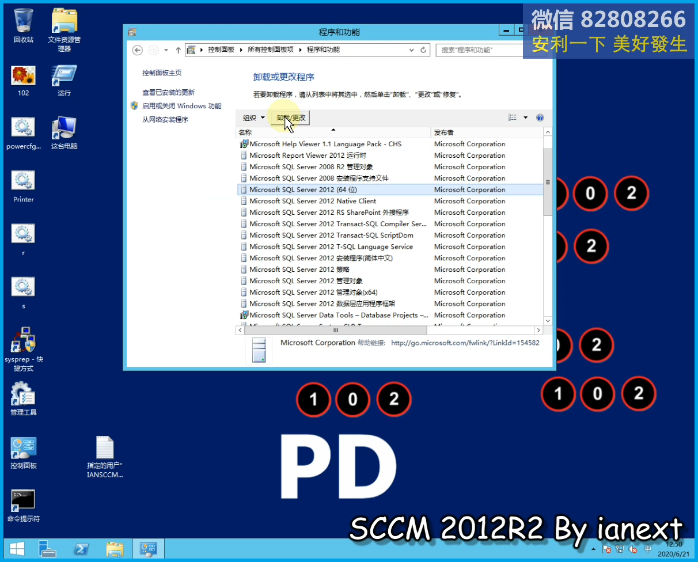Sort by the 发布者 column header

[487, 132]
